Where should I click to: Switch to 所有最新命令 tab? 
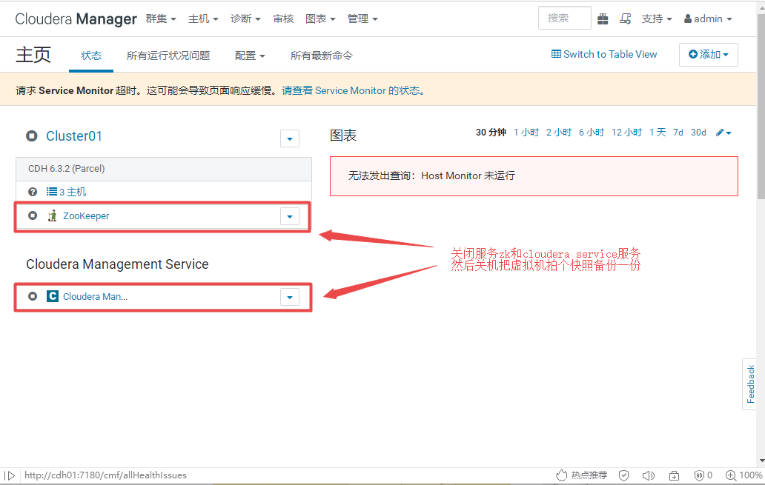[322, 56]
